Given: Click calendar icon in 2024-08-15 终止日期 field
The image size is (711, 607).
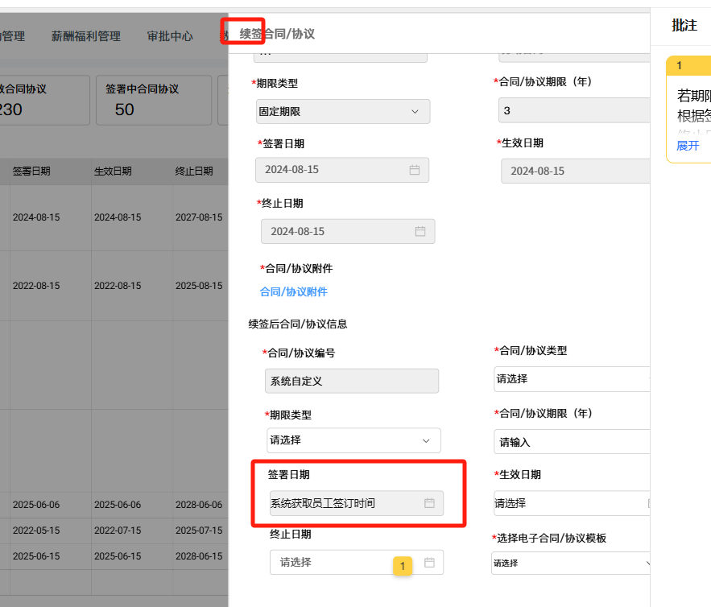Looking at the screenshot, I should pos(420,231).
